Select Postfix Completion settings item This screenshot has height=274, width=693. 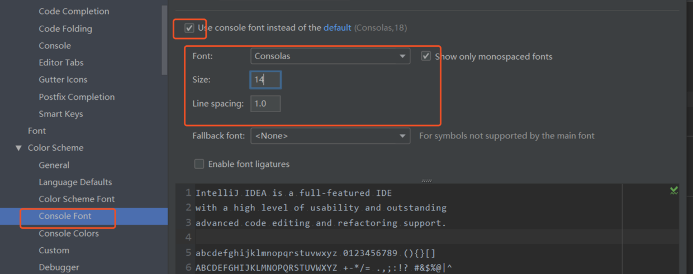pyautogui.click(x=77, y=97)
